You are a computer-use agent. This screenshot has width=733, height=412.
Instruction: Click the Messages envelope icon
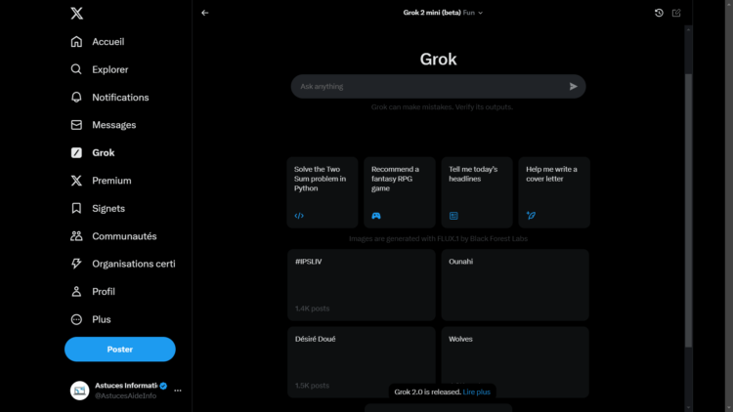(76, 125)
